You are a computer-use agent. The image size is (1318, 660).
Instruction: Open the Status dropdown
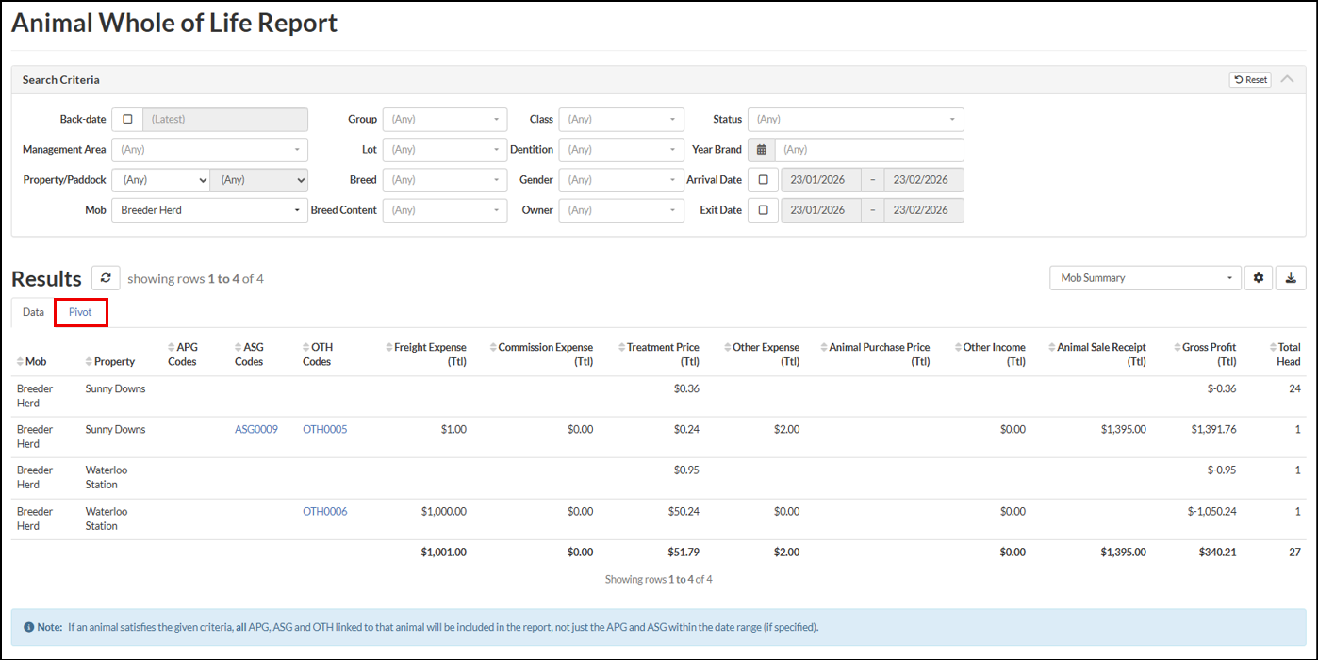tap(855, 120)
